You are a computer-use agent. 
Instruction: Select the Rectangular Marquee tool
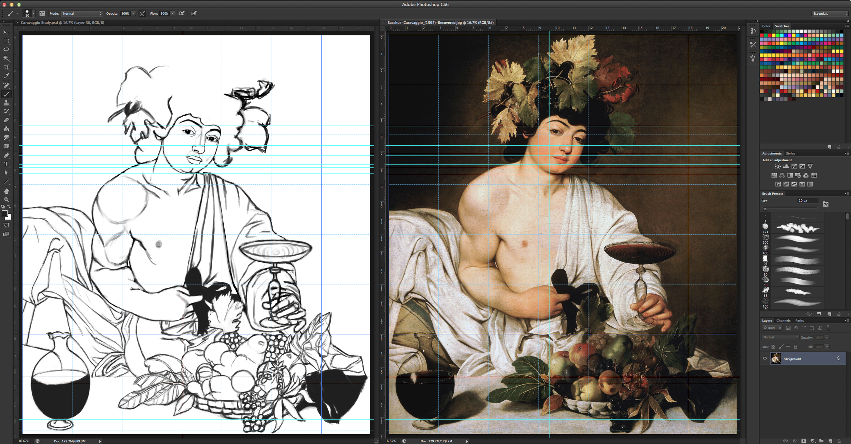click(6, 41)
